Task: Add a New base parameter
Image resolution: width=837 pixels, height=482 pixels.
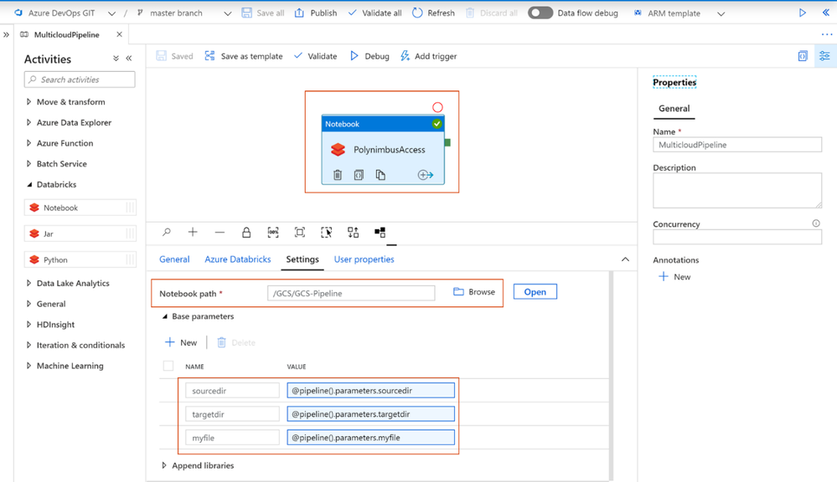Action: click(181, 342)
